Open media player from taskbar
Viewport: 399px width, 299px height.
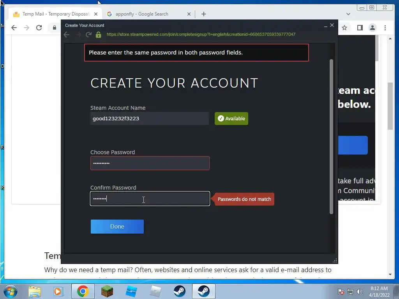pyautogui.click(x=58, y=292)
